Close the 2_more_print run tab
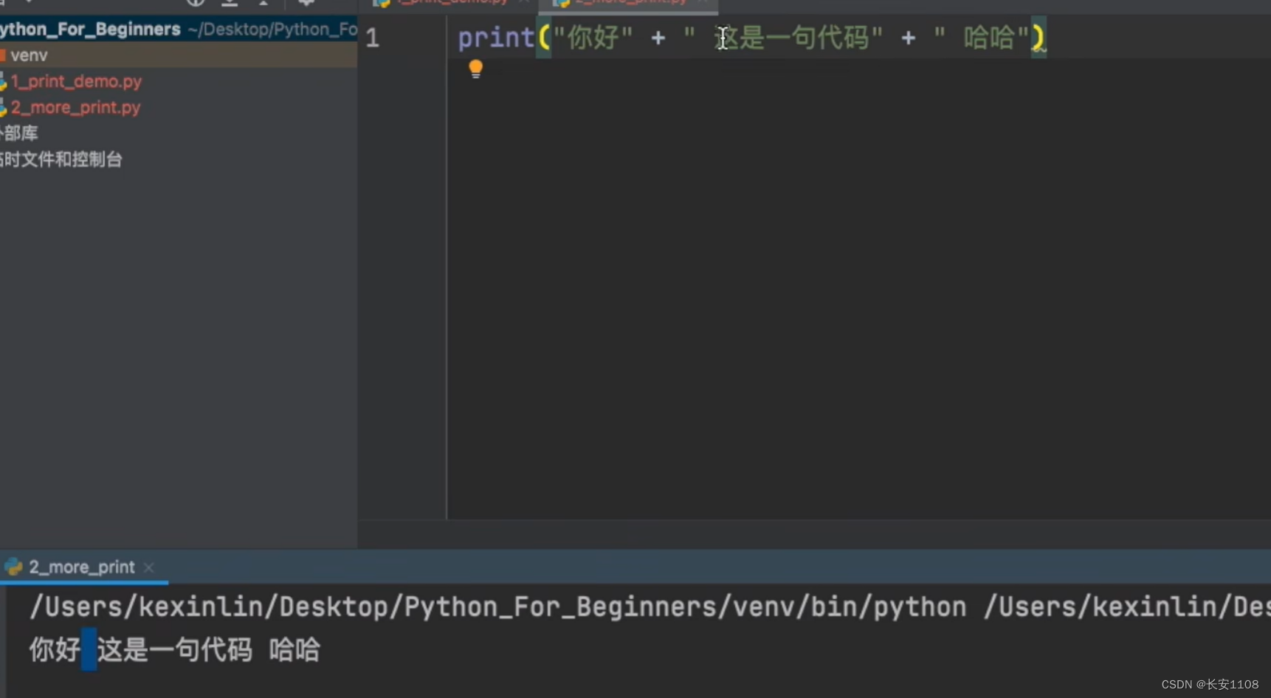1271x698 pixels. click(149, 567)
